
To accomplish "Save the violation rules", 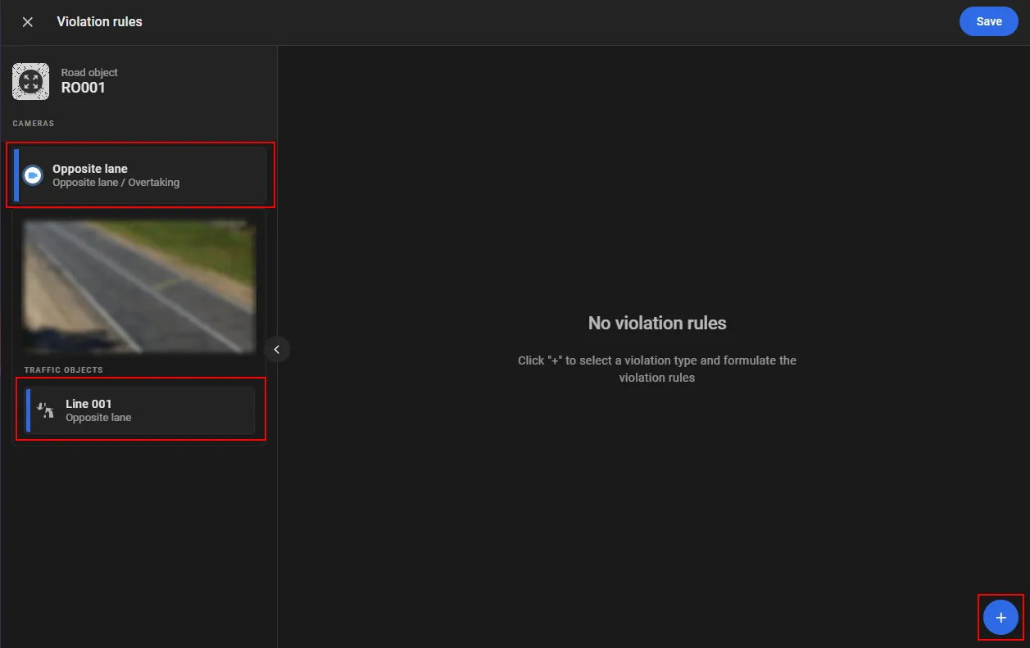I will (988, 21).
